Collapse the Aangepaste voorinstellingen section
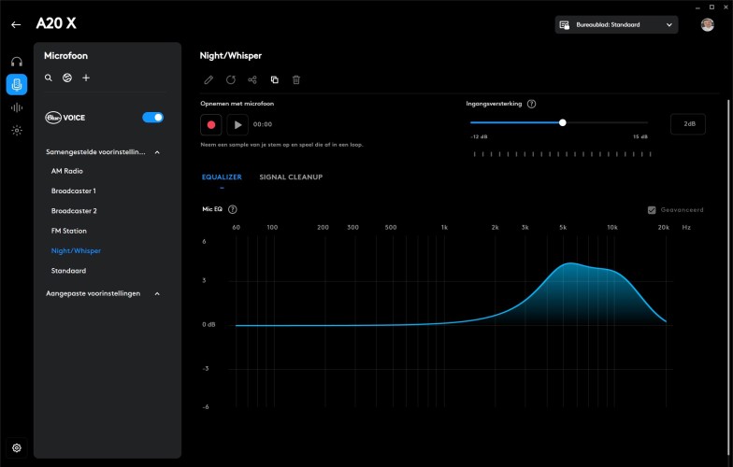 [x=157, y=293]
